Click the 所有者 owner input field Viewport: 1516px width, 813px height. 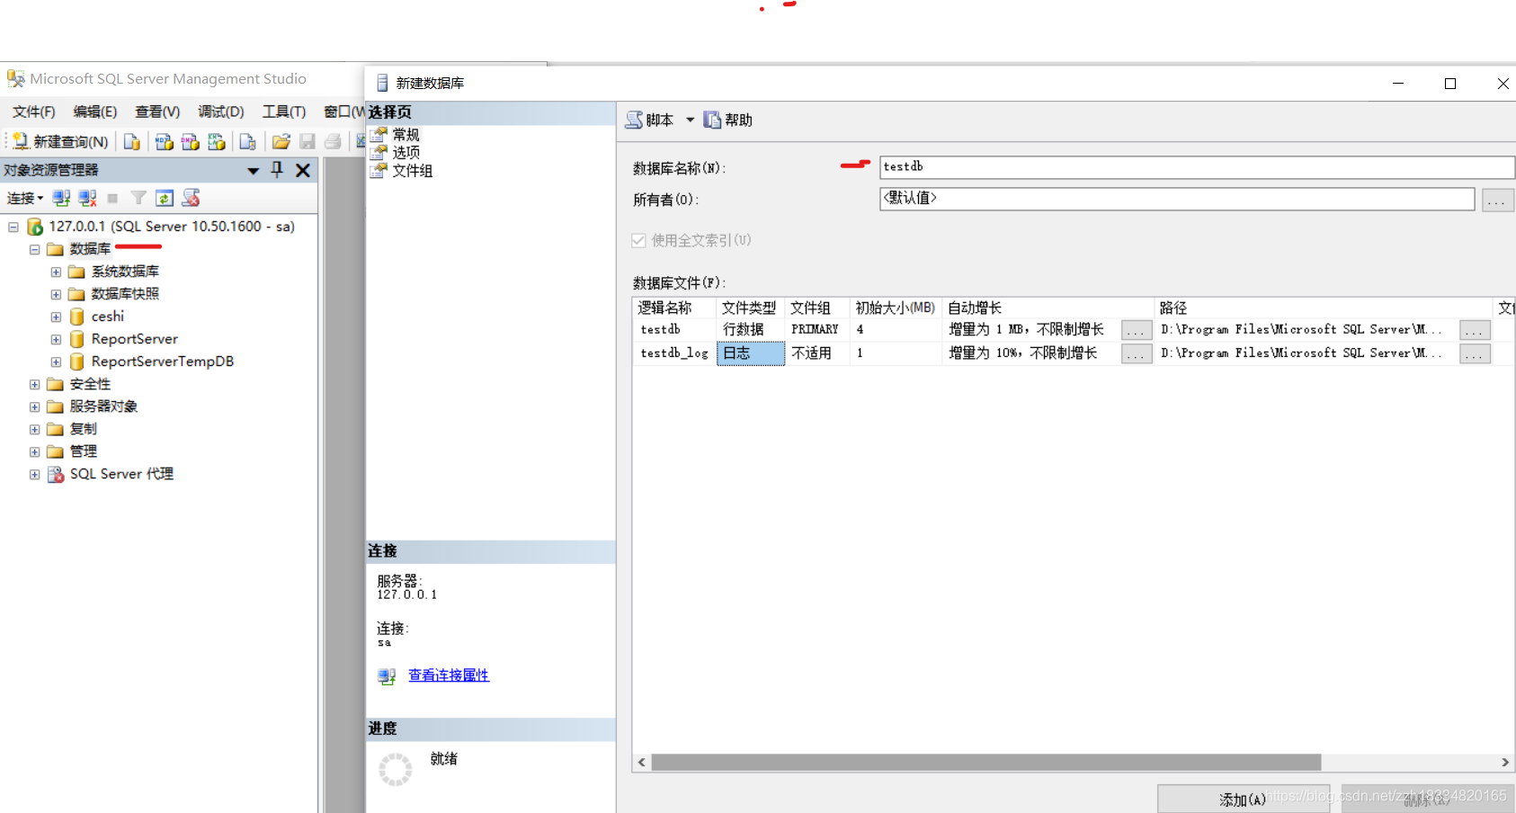pyautogui.click(x=1176, y=199)
